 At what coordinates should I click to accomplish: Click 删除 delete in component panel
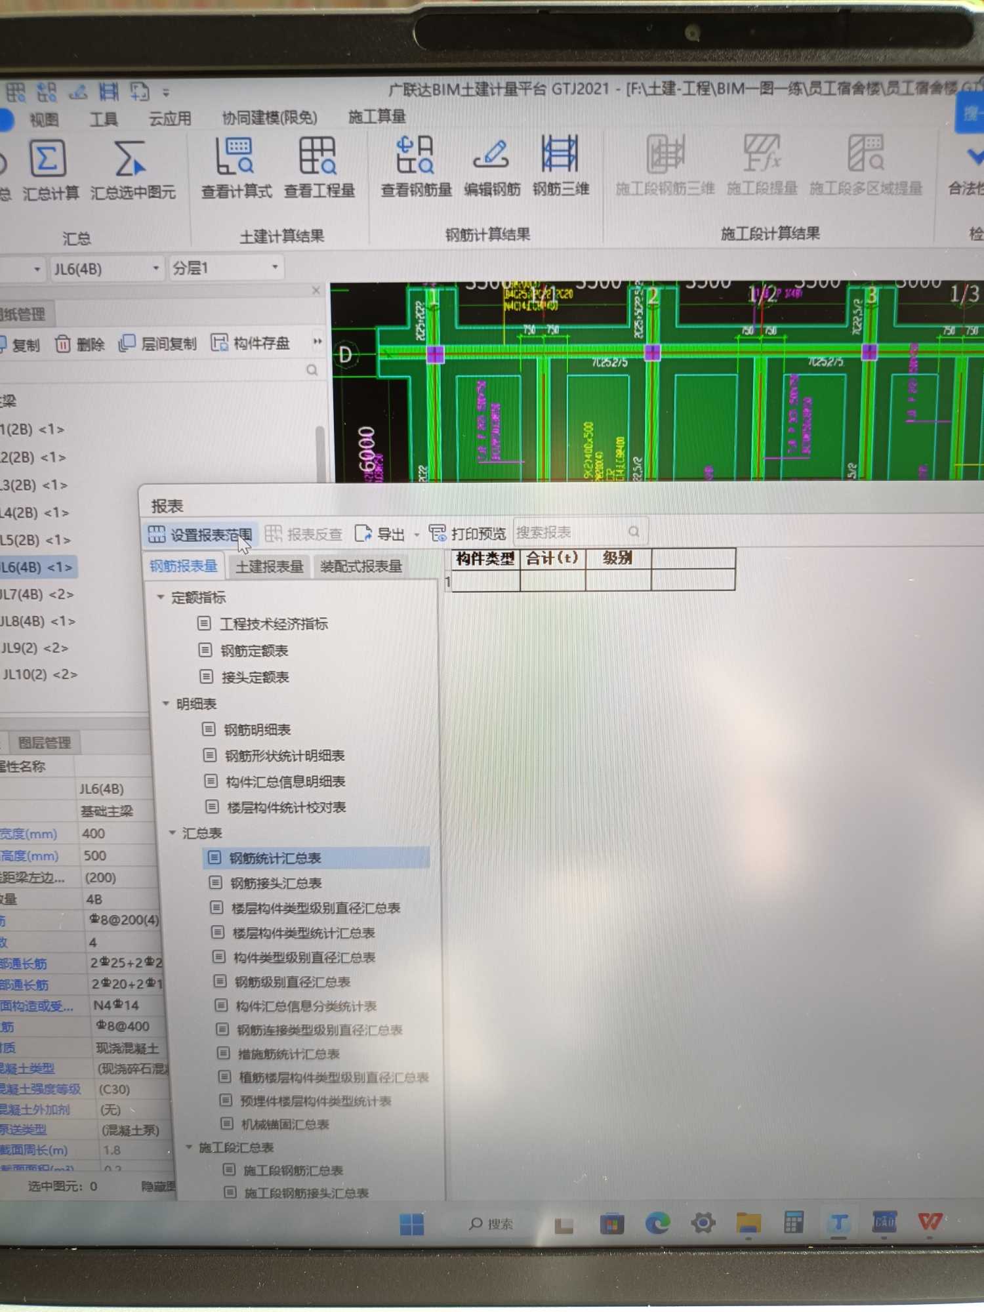(80, 344)
